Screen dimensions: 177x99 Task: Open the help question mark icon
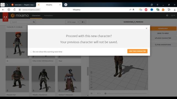(x=167, y=15)
